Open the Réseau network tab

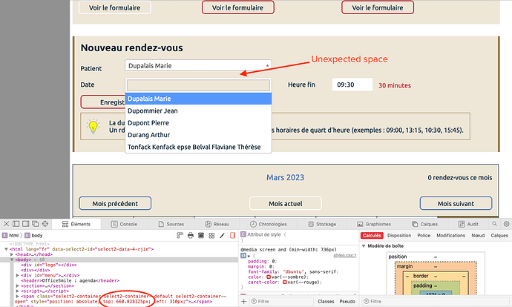[x=217, y=224]
